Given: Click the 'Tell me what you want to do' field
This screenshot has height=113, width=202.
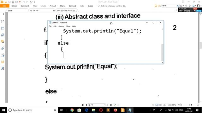Looking at the screenshot, I should click(113, 6).
